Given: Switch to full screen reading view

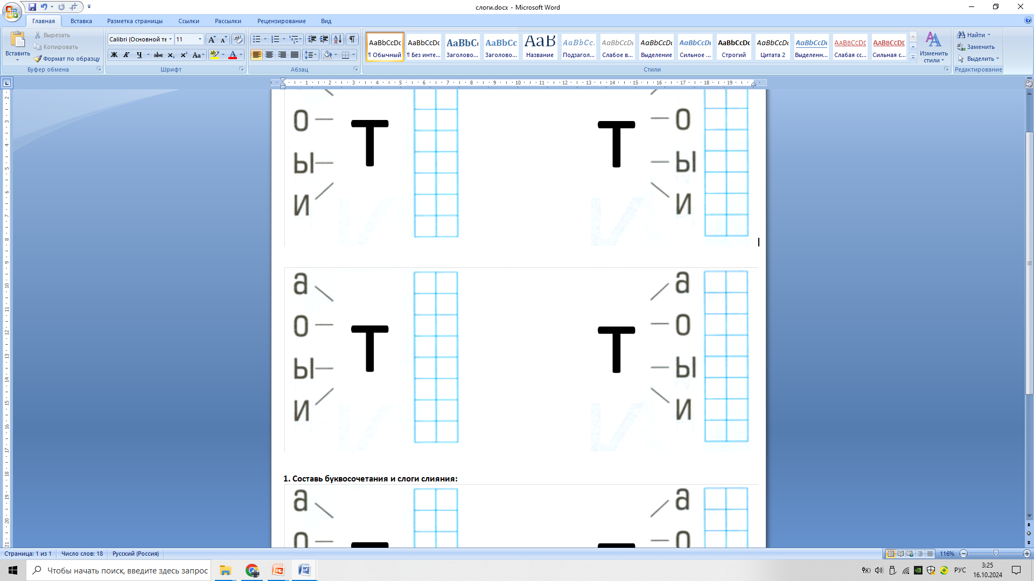Looking at the screenshot, I should point(900,554).
